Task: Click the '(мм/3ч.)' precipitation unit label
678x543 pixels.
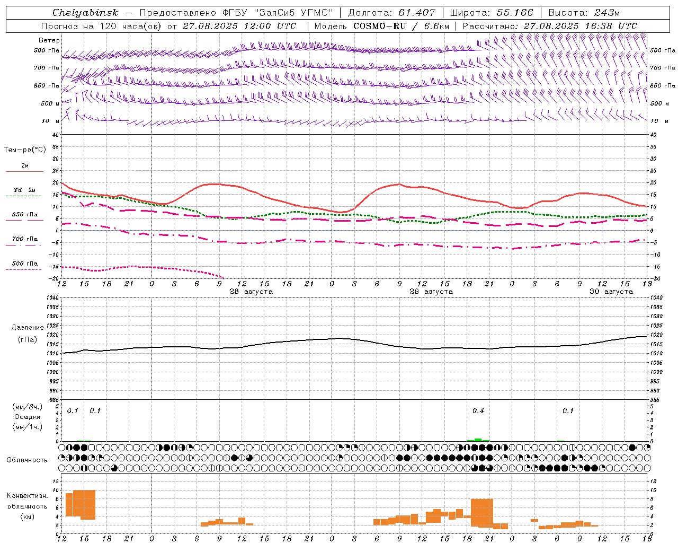Action: [x=27, y=407]
